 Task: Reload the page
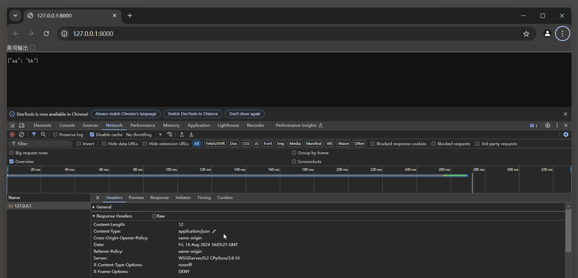click(x=46, y=34)
